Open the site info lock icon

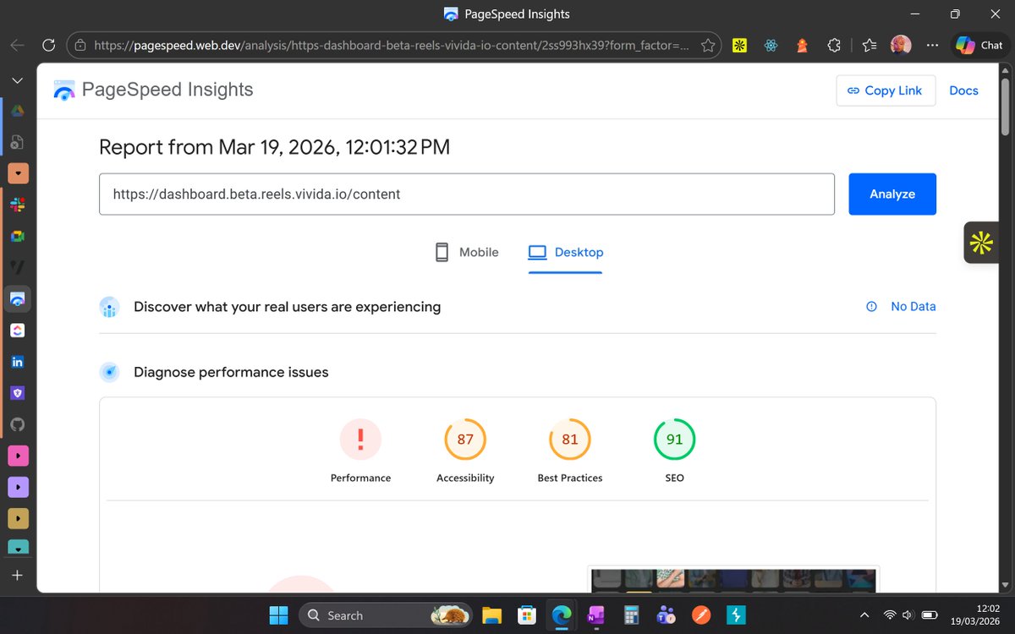[x=80, y=46]
